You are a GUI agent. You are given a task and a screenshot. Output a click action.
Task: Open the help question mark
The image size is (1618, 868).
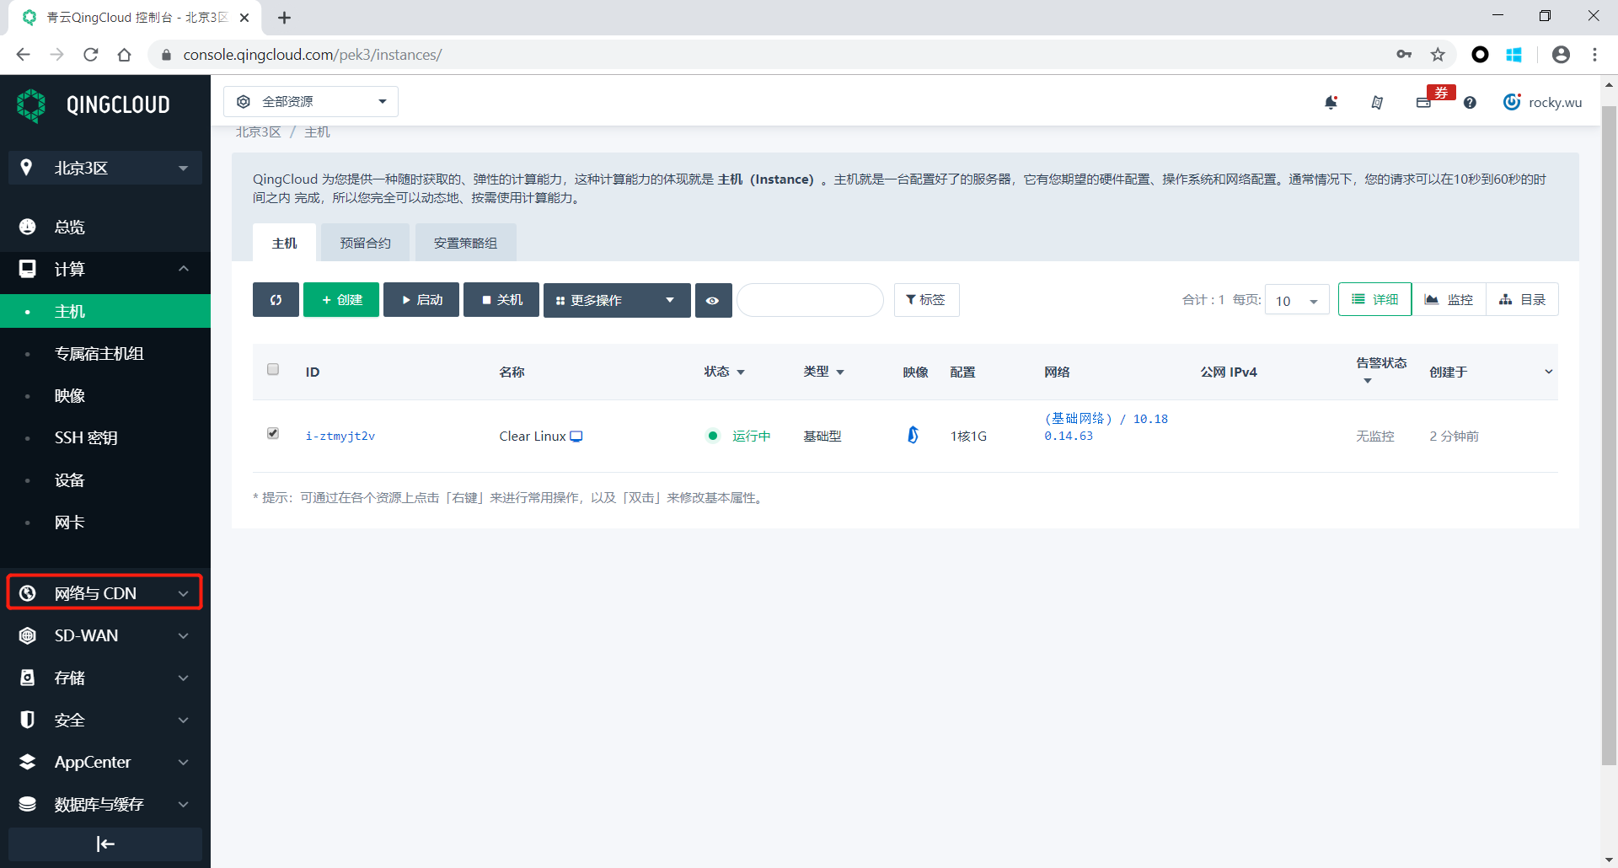tap(1470, 102)
